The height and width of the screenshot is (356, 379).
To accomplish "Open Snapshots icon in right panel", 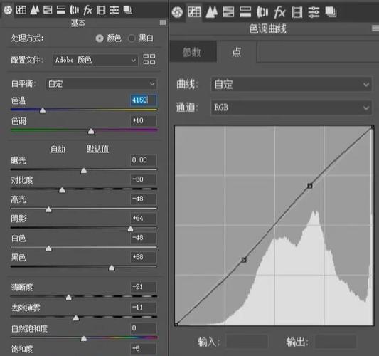I will (331, 12).
